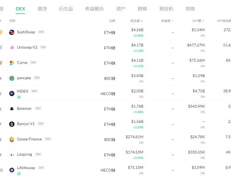Select Uniswap V2's $4.17B locked value
The height and width of the screenshot is (177, 231).
tap(137, 45)
